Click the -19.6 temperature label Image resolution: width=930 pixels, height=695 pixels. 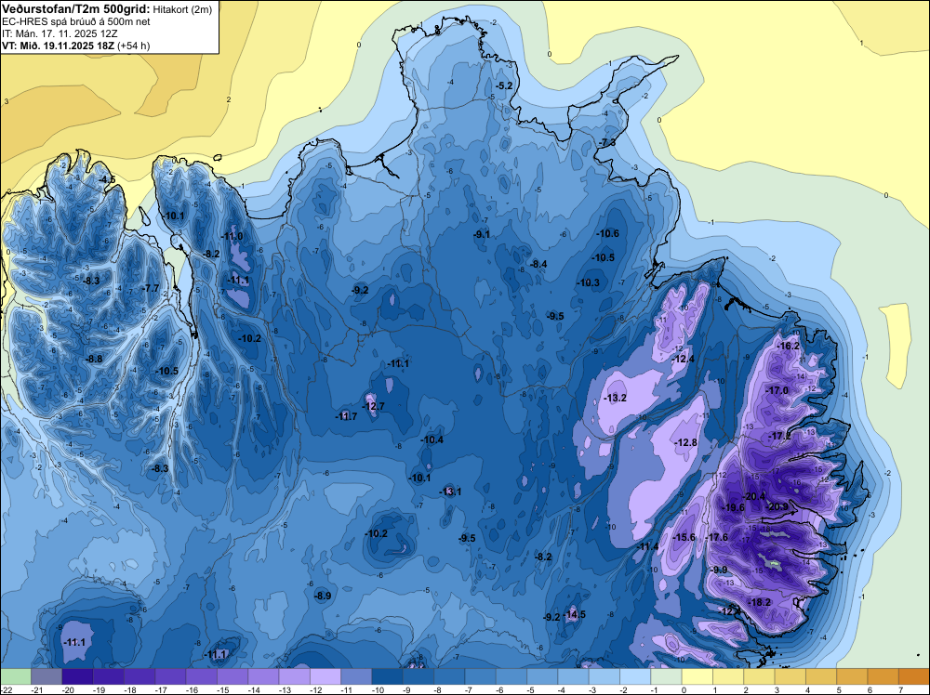tap(734, 507)
